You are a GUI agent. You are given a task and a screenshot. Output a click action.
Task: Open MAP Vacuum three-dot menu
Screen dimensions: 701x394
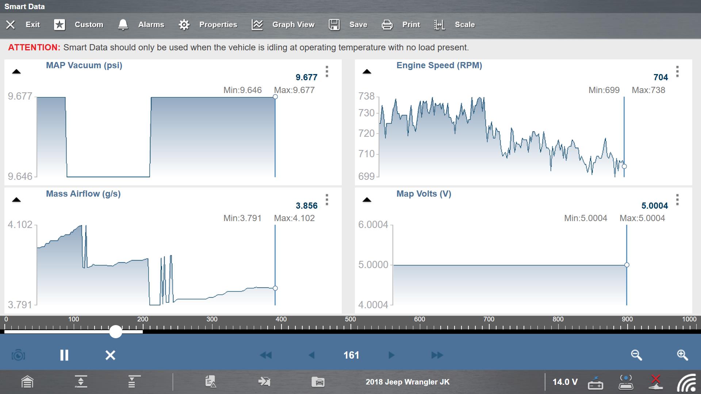pyautogui.click(x=327, y=72)
